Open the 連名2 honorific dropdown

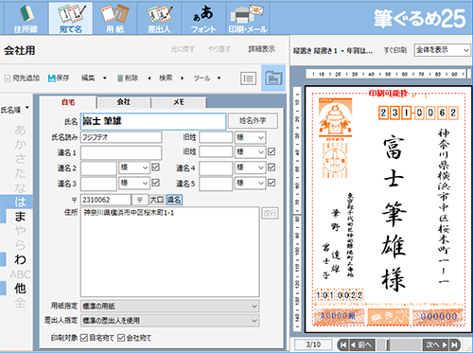(x=134, y=168)
